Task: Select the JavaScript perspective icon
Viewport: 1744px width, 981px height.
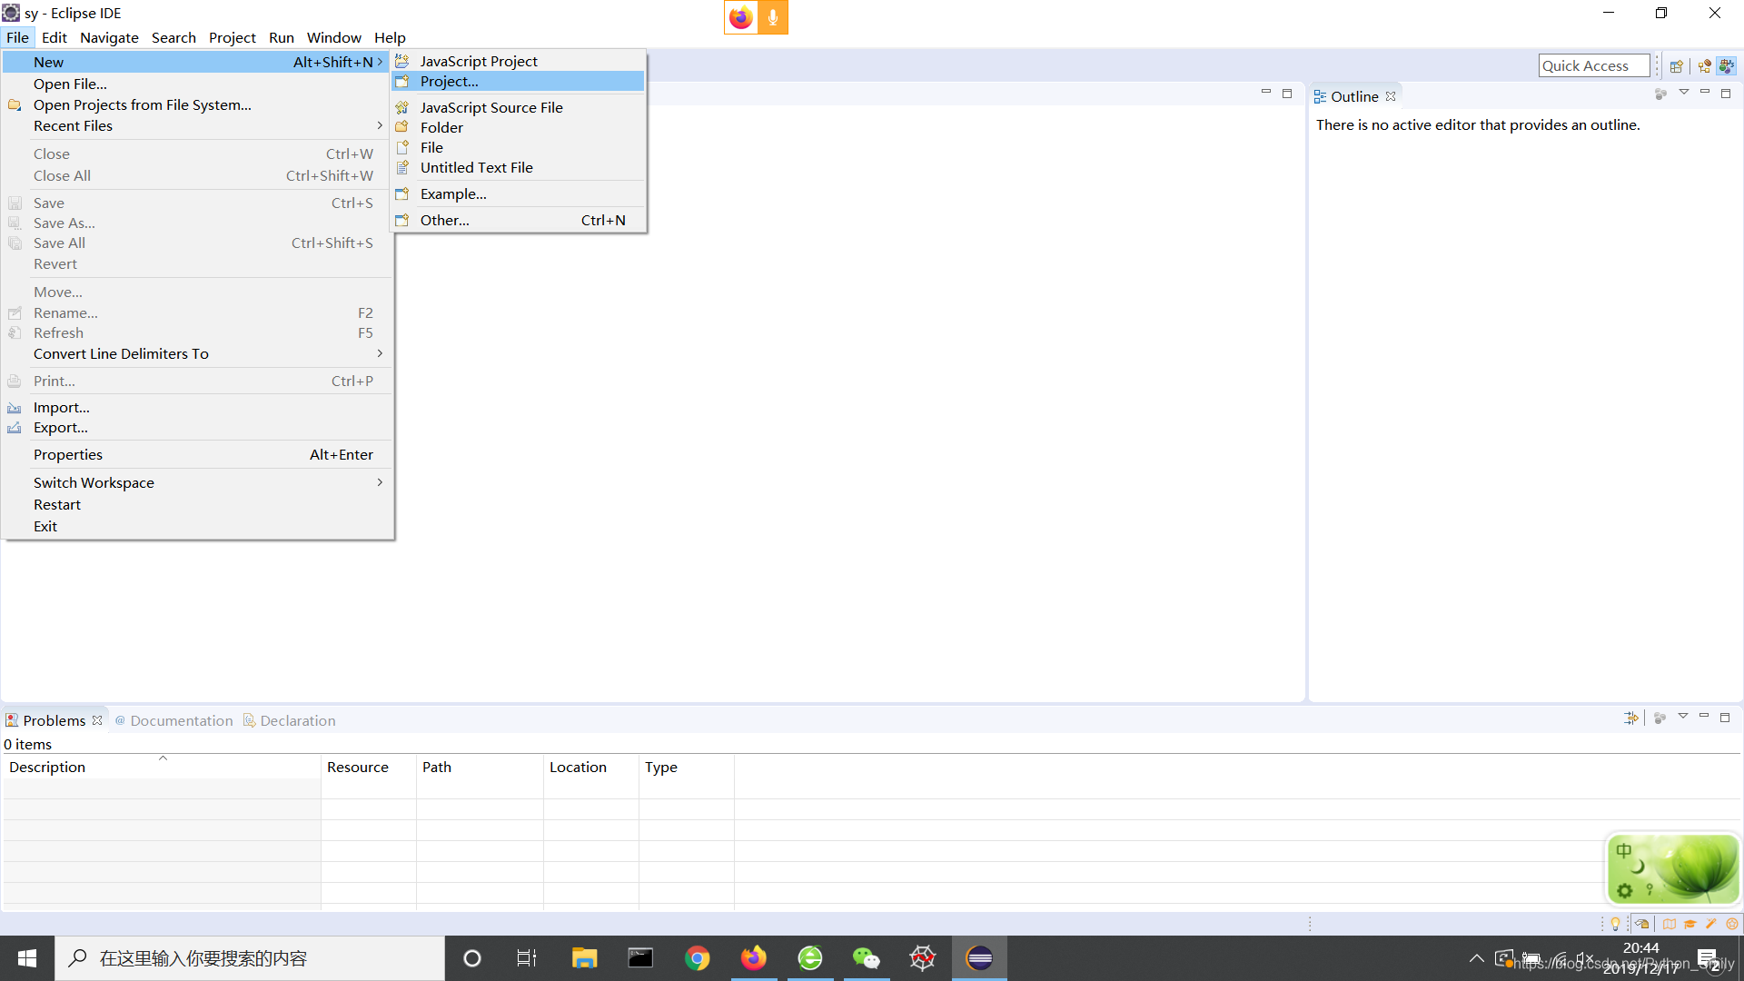Action: tap(1727, 65)
